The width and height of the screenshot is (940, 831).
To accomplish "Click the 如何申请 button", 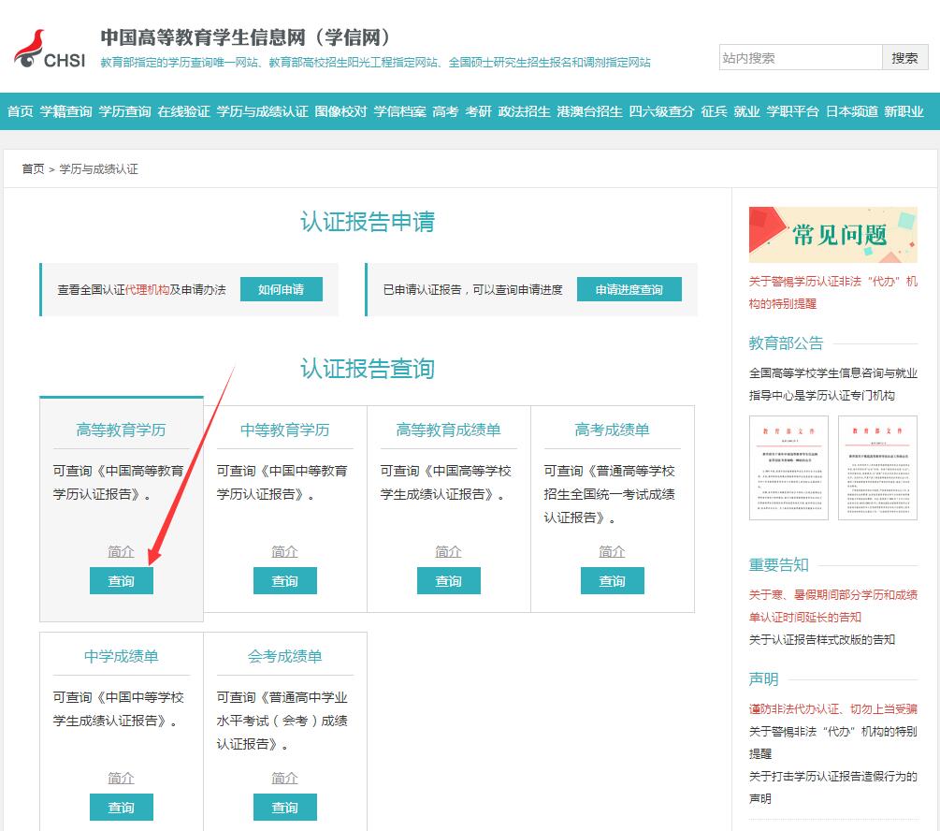I will (x=282, y=289).
